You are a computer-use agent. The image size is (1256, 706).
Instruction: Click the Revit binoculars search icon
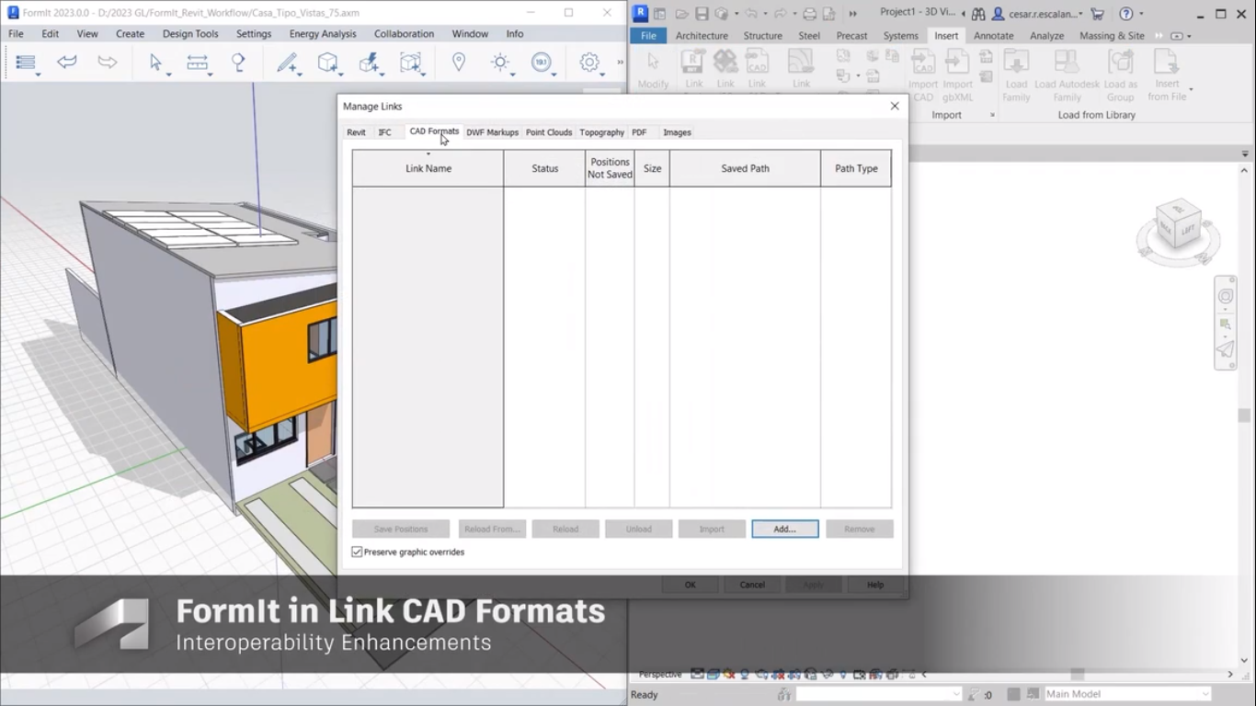978,14
